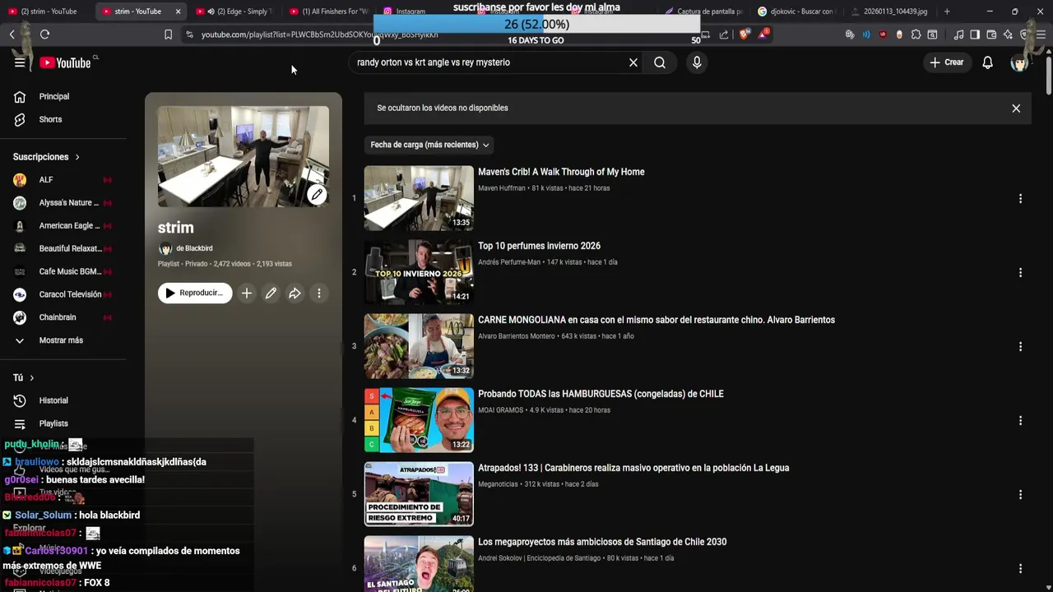
Task: Dismiss the unavailable videos notice
Action: point(1016,109)
